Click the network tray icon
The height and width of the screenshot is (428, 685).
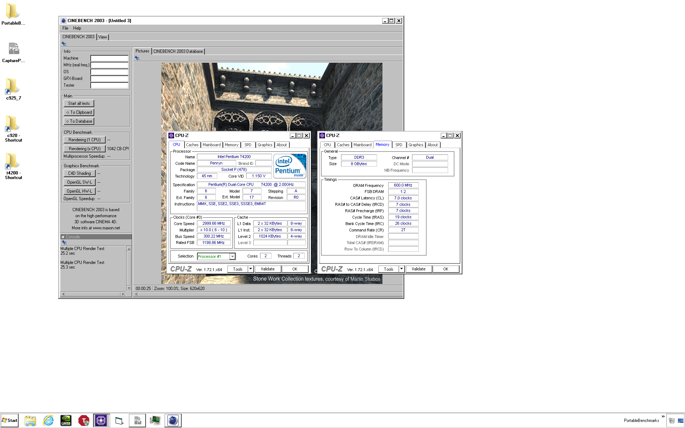coord(672,421)
